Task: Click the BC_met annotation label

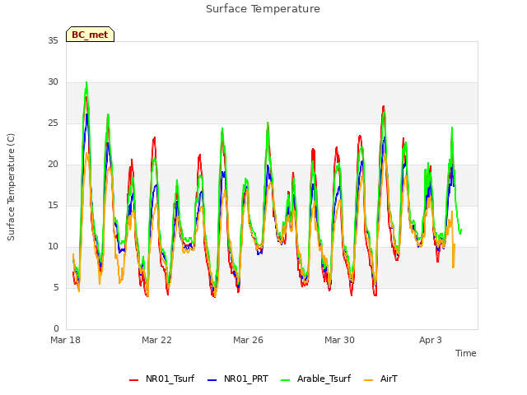Action: 90,35
